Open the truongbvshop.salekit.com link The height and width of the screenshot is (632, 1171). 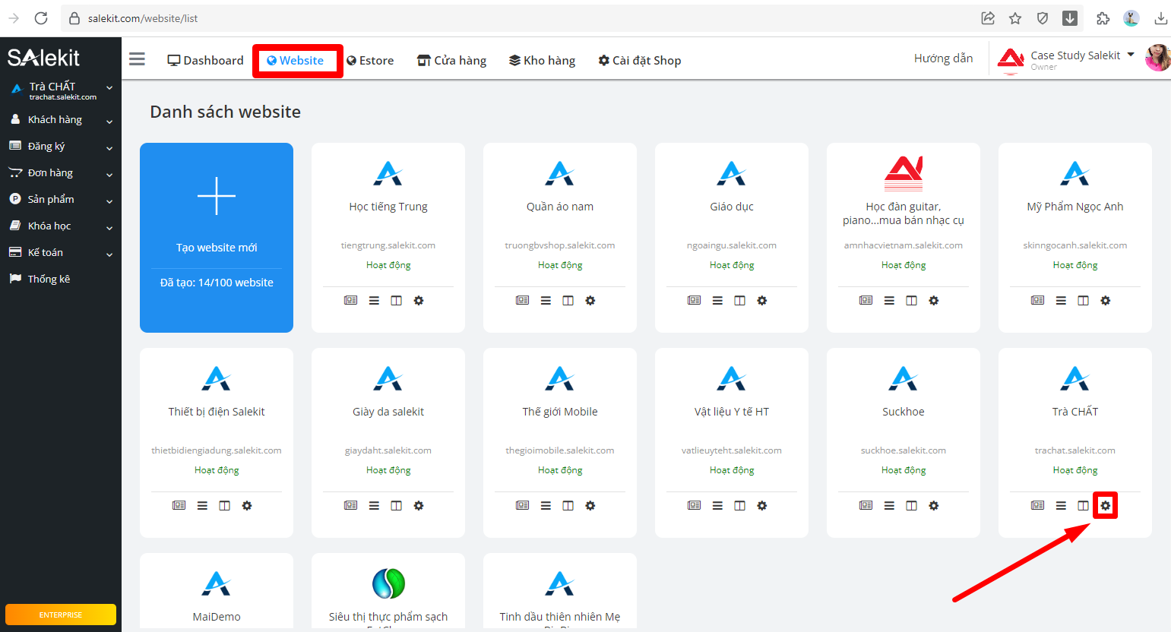click(560, 245)
